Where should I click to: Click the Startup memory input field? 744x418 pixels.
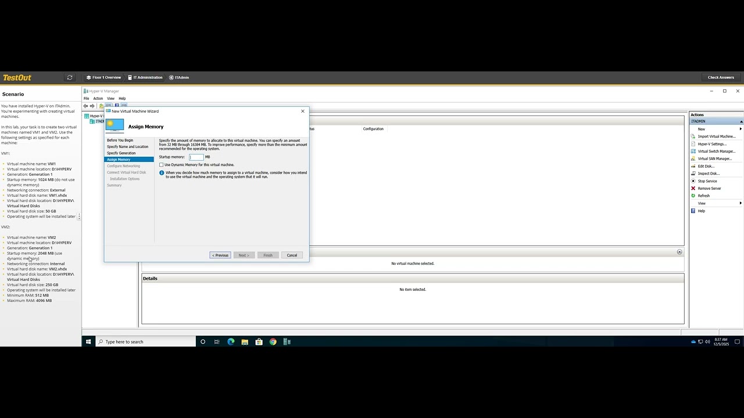click(x=196, y=157)
